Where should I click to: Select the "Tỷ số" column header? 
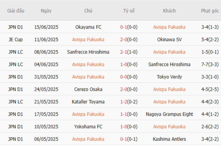(129, 11)
